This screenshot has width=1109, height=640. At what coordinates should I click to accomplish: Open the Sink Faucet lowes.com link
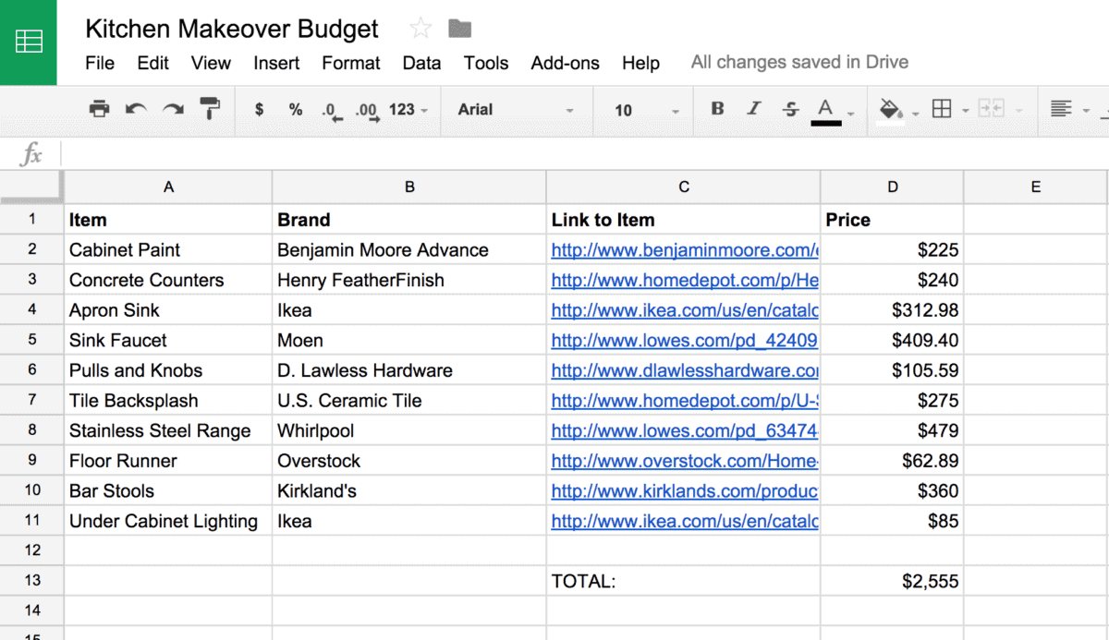[685, 340]
